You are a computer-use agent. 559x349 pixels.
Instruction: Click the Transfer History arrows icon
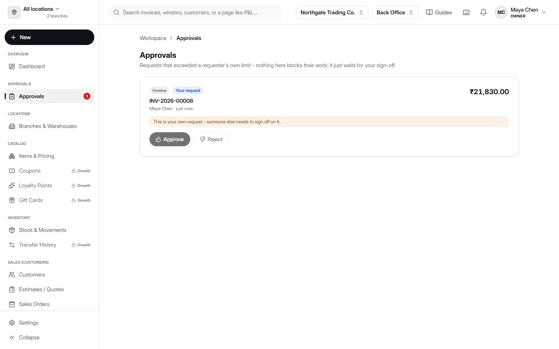[12, 245]
